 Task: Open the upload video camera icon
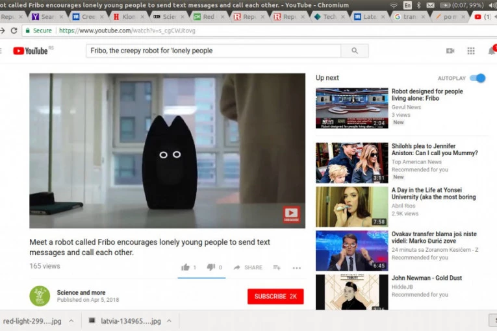[450, 51]
